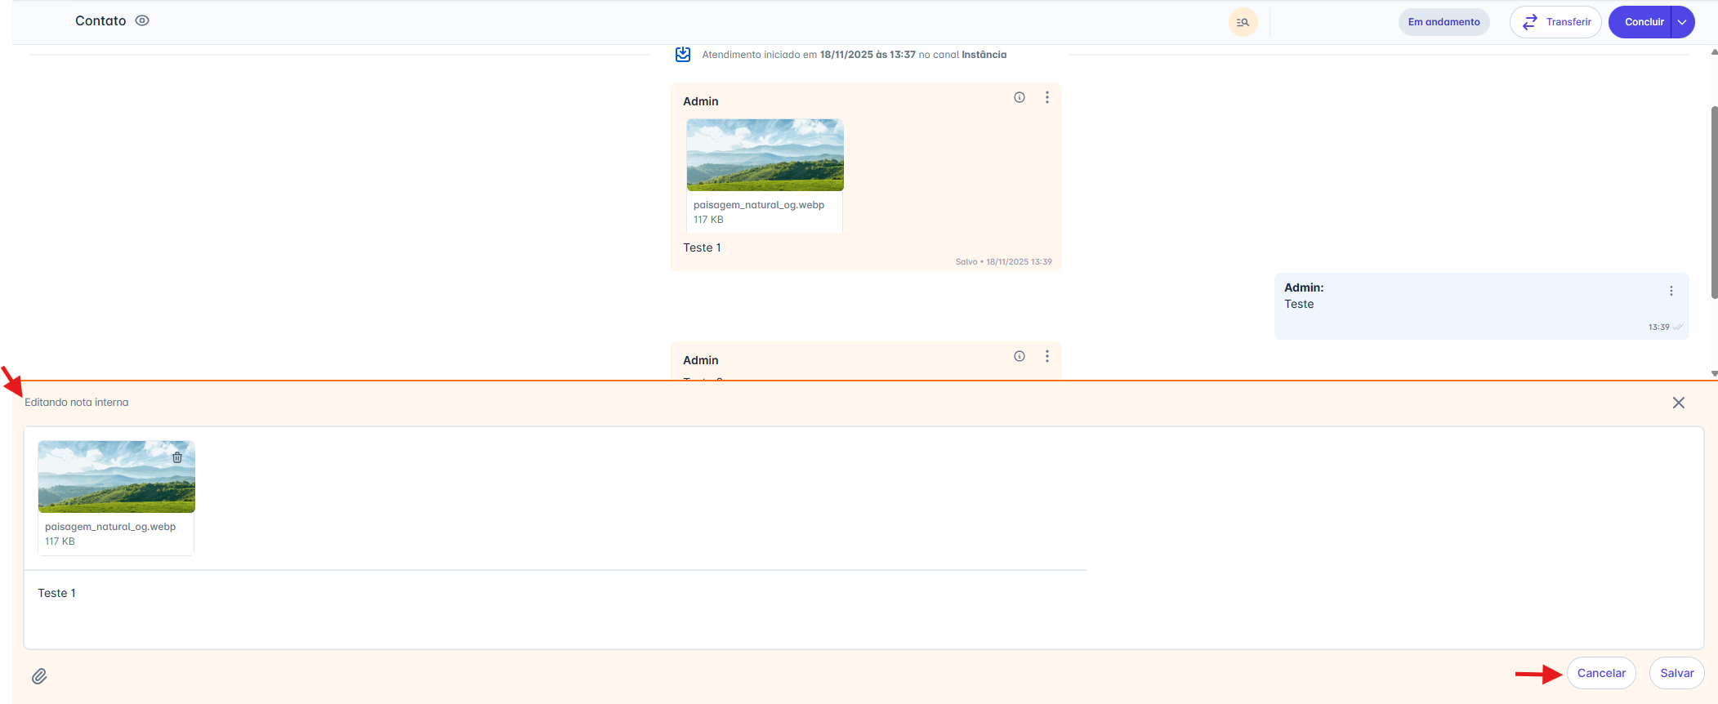The width and height of the screenshot is (1718, 704).
Task: Open three-dot menu on Admin Teste message
Action: coord(1671,291)
